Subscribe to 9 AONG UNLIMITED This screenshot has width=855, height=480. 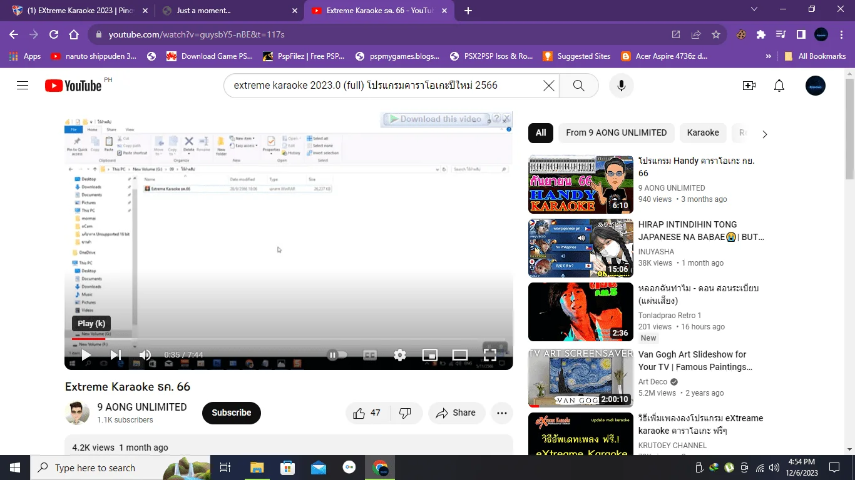pos(232,413)
